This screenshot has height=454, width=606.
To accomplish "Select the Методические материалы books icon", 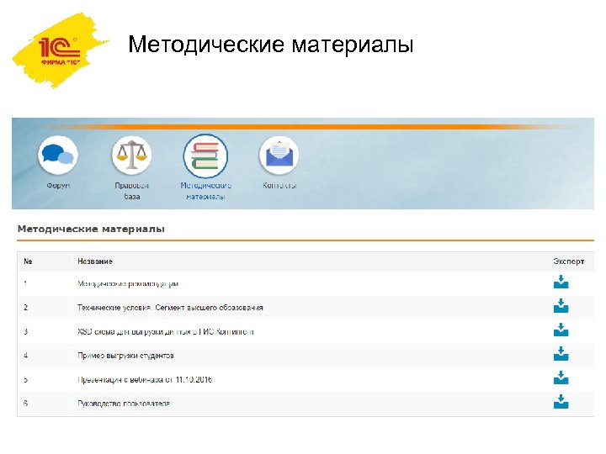I will pos(205,156).
